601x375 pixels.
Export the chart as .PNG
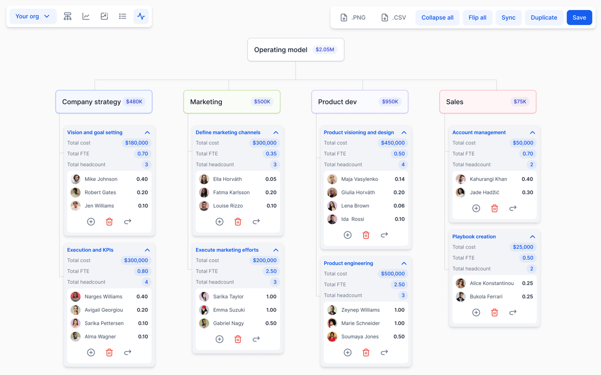click(353, 17)
